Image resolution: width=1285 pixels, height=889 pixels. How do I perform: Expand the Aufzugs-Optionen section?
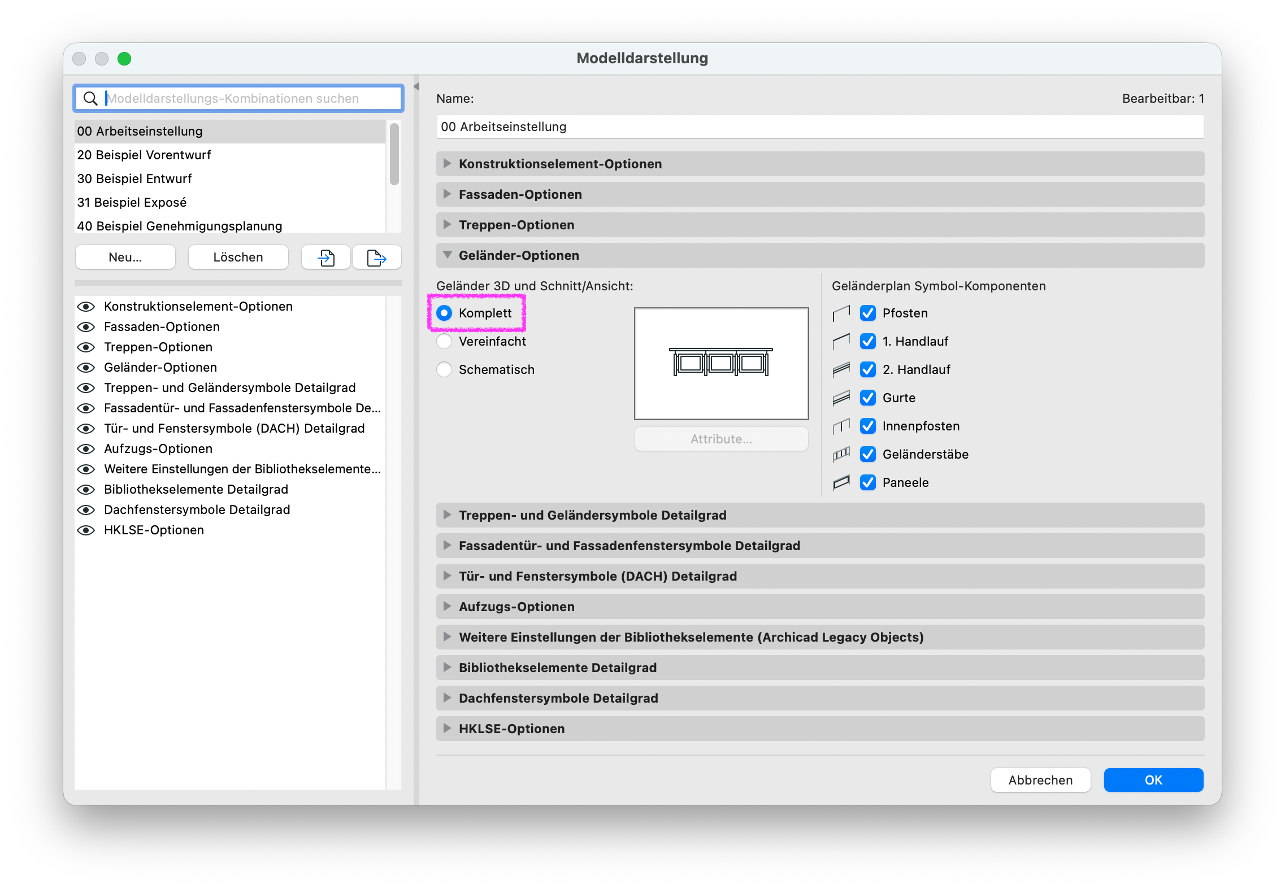[x=820, y=607]
